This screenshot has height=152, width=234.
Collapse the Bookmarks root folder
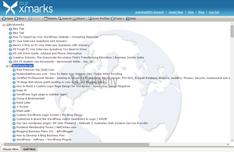pos(4,25)
